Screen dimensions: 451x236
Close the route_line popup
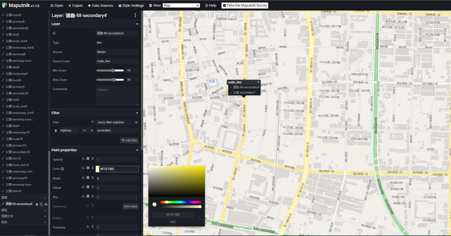(258, 82)
